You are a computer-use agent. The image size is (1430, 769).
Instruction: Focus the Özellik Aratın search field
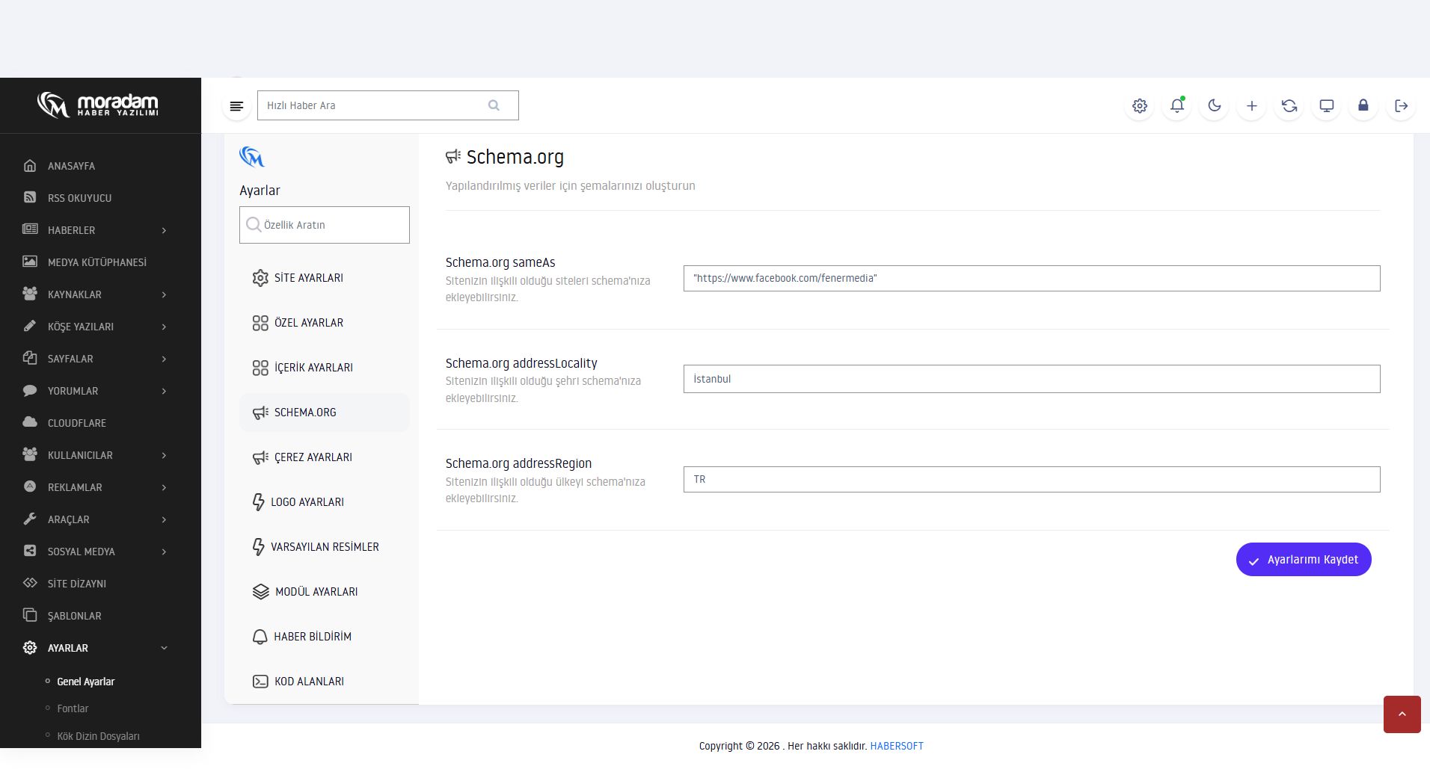coord(325,225)
